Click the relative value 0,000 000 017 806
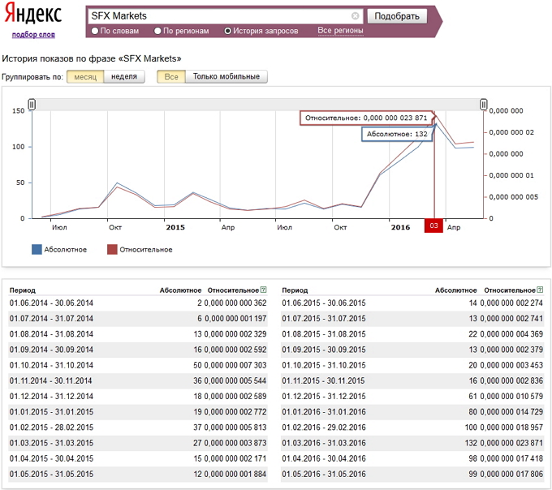This screenshot has height=490, width=552. (x=512, y=474)
